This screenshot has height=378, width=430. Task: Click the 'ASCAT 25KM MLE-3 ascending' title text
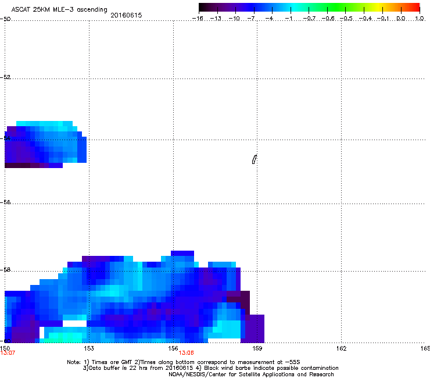point(59,9)
